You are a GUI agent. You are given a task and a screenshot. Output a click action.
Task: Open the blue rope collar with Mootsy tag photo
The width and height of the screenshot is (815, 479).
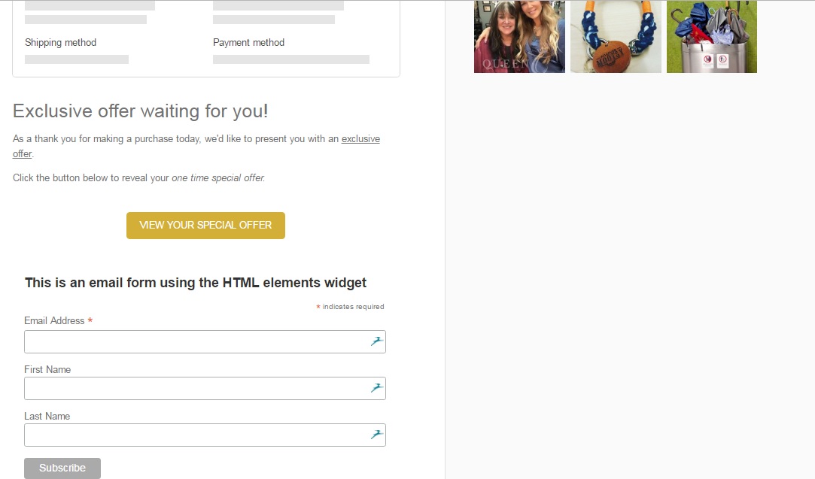click(616, 36)
